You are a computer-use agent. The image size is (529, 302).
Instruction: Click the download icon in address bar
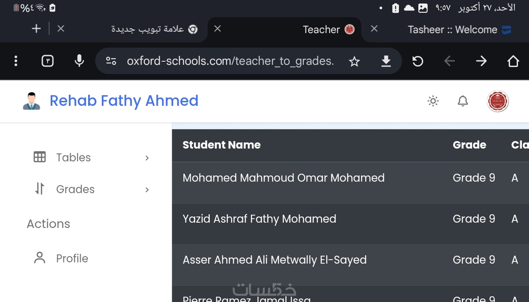[x=386, y=61]
